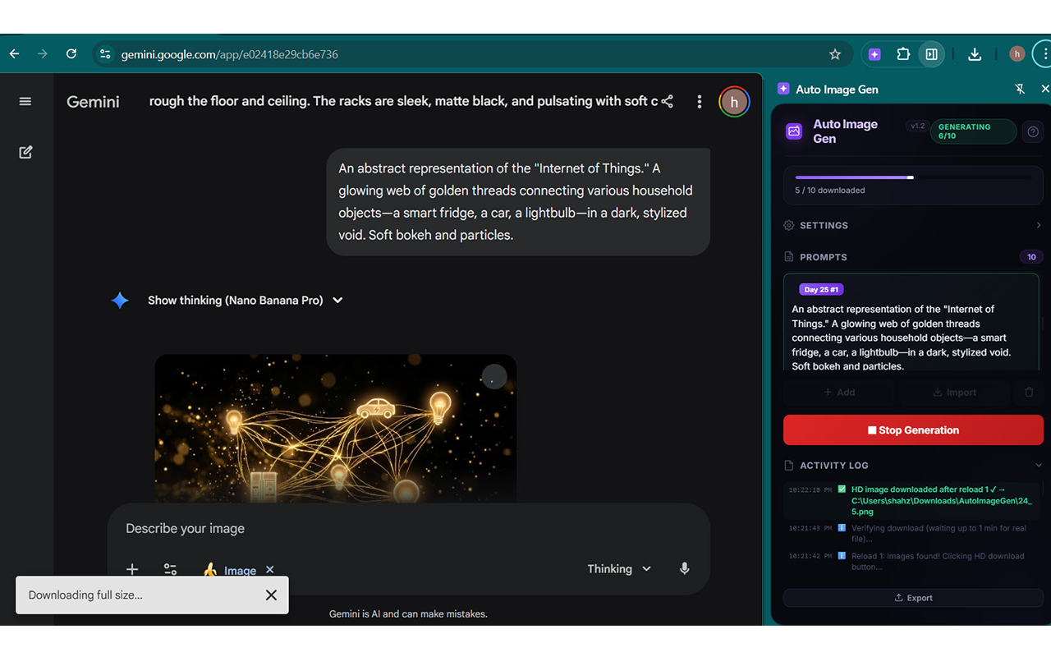Stop the image generation
The image size is (1051, 657).
coord(913,430)
